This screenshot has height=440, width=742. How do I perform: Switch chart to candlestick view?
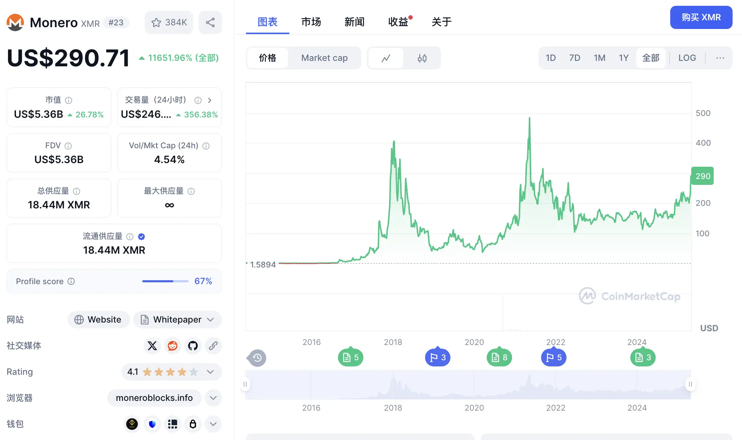(x=422, y=58)
